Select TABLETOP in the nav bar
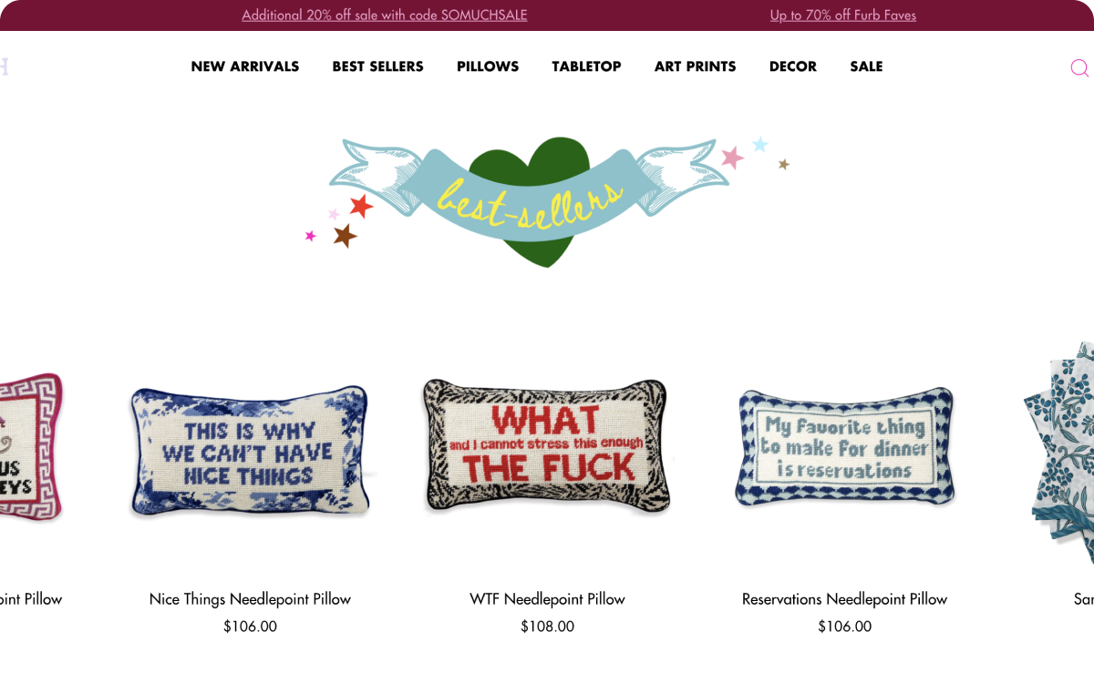The width and height of the screenshot is (1094, 683). [x=586, y=66]
